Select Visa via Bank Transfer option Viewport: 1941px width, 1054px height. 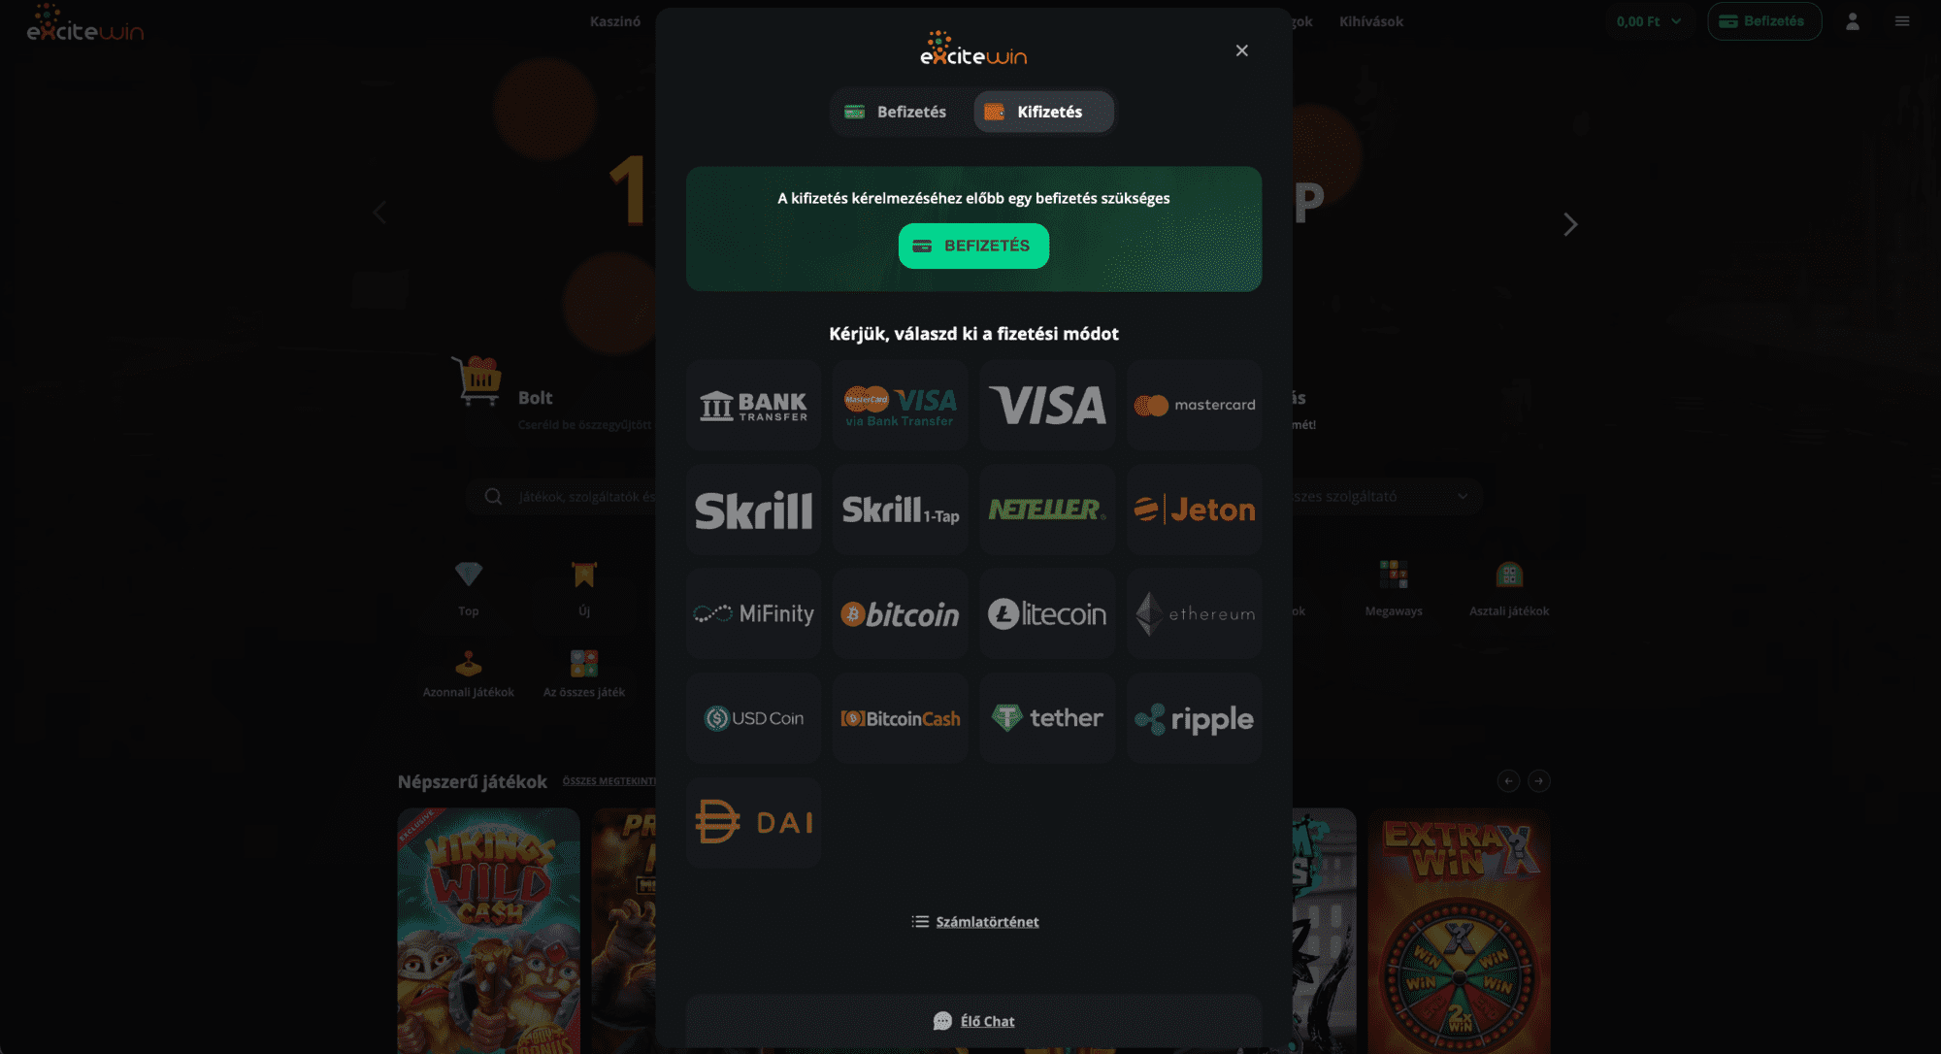pyautogui.click(x=899, y=405)
